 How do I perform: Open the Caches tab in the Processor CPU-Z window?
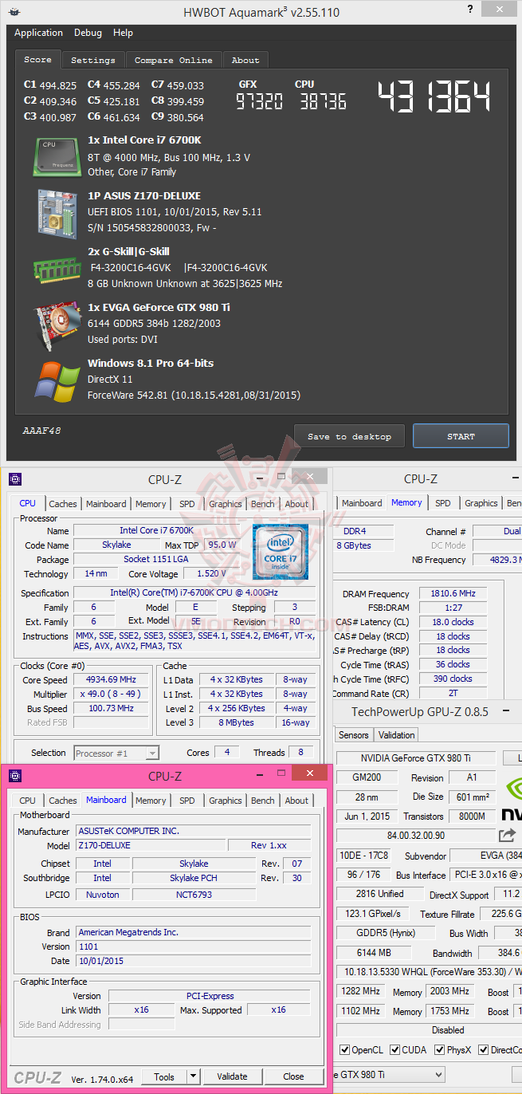[63, 504]
